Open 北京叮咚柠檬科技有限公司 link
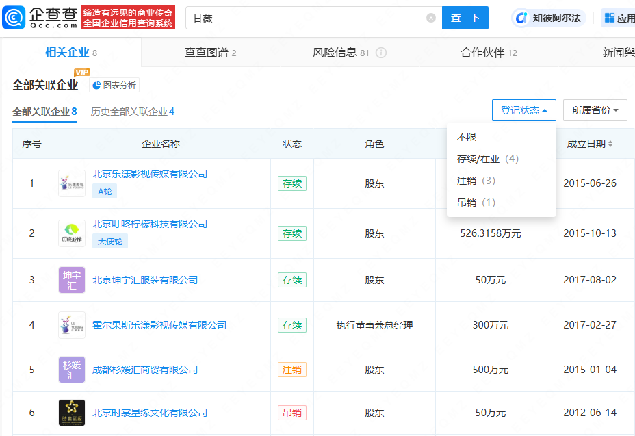Image resolution: width=635 pixels, height=436 pixels. tap(150, 224)
